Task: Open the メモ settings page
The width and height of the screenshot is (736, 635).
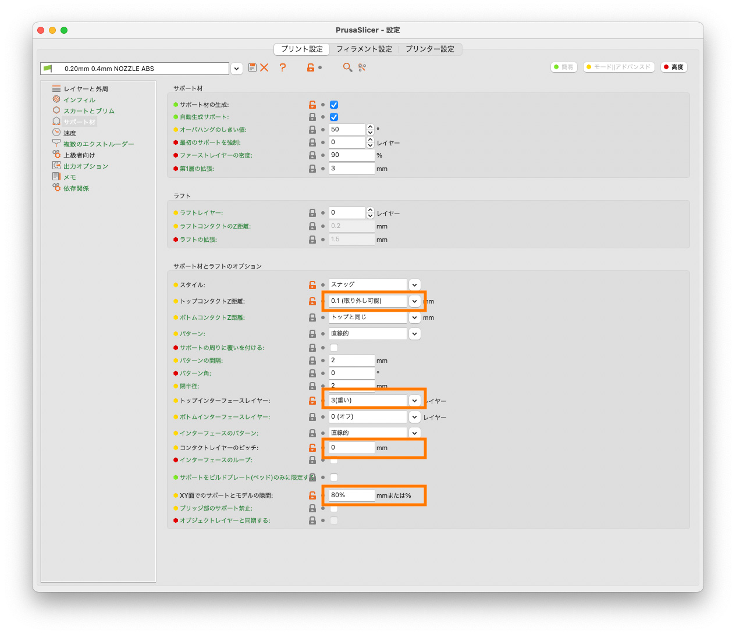Action: click(70, 177)
